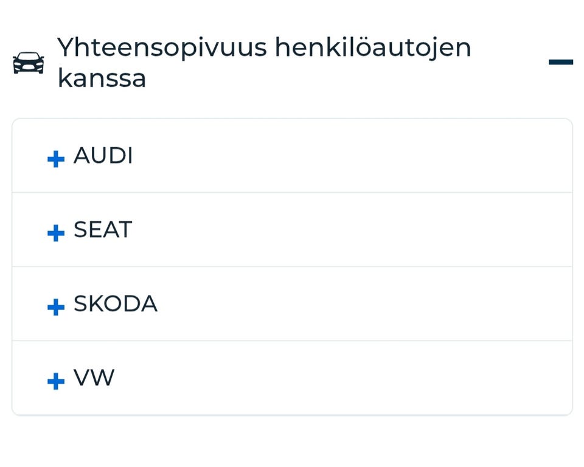
Task: Expand the AUDI compatibility list
Action: coord(292,156)
